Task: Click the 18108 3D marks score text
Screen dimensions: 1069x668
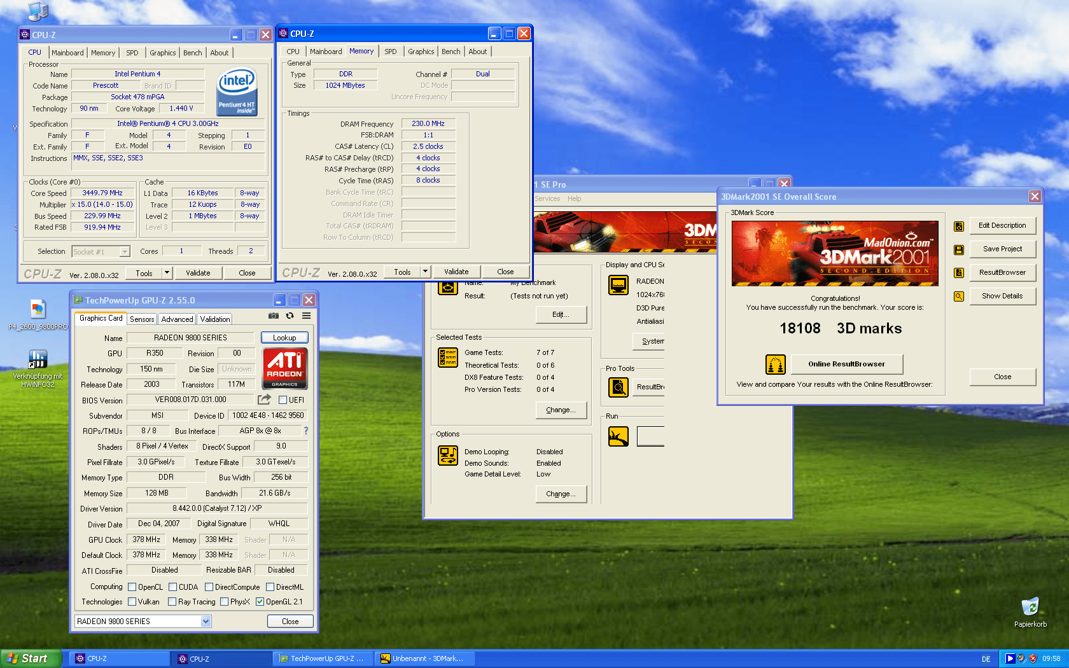Action: click(841, 328)
